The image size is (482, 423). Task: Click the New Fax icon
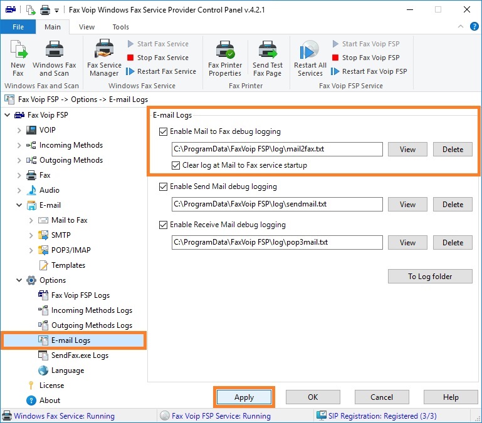(x=18, y=58)
